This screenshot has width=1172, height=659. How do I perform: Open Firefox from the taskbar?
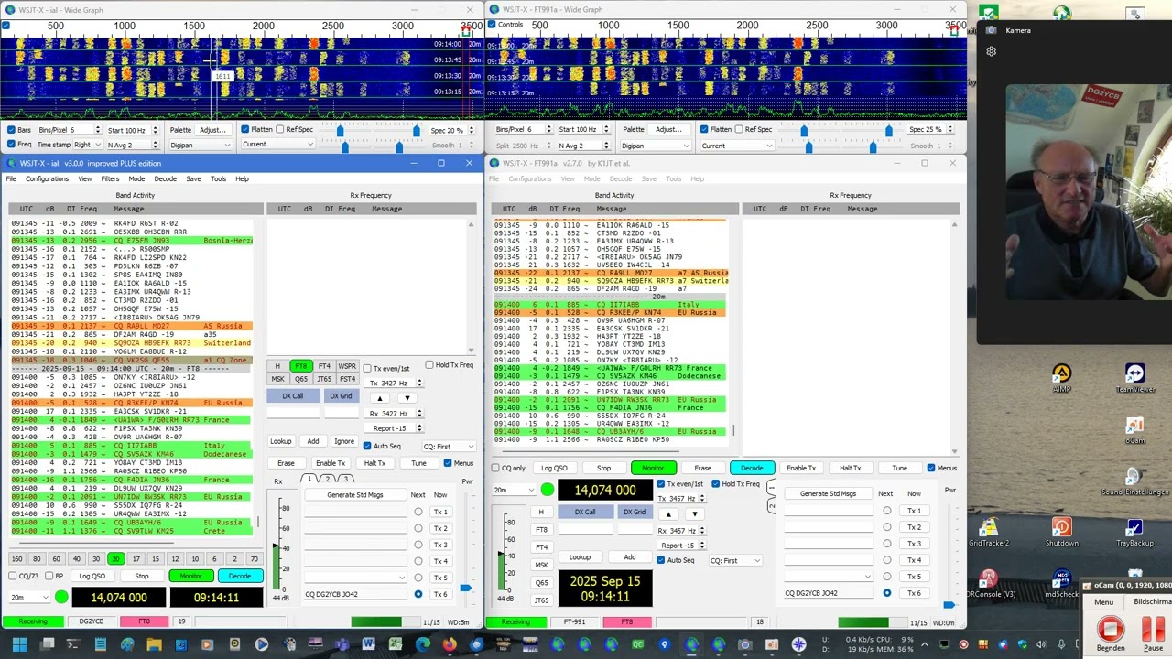(449, 645)
